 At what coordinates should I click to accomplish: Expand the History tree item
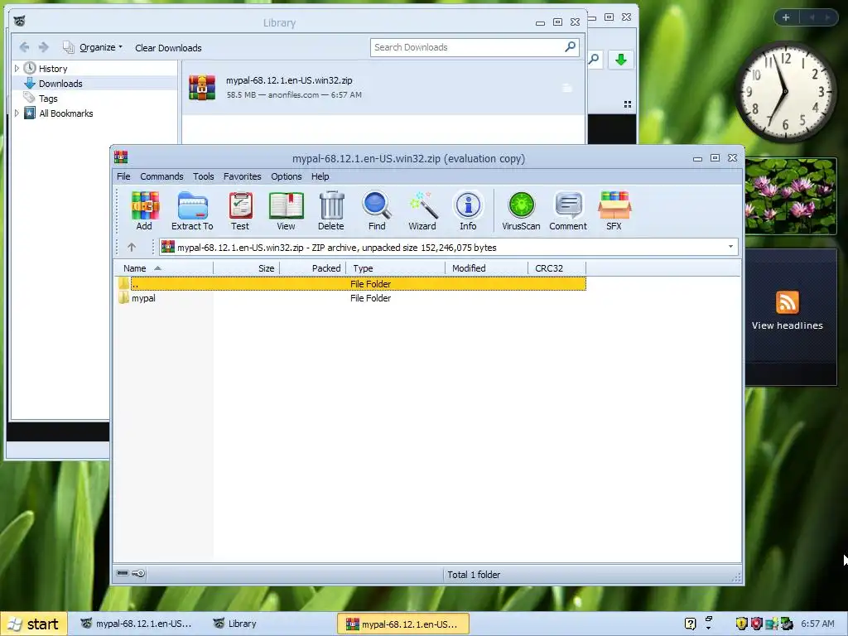[x=17, y=69]
